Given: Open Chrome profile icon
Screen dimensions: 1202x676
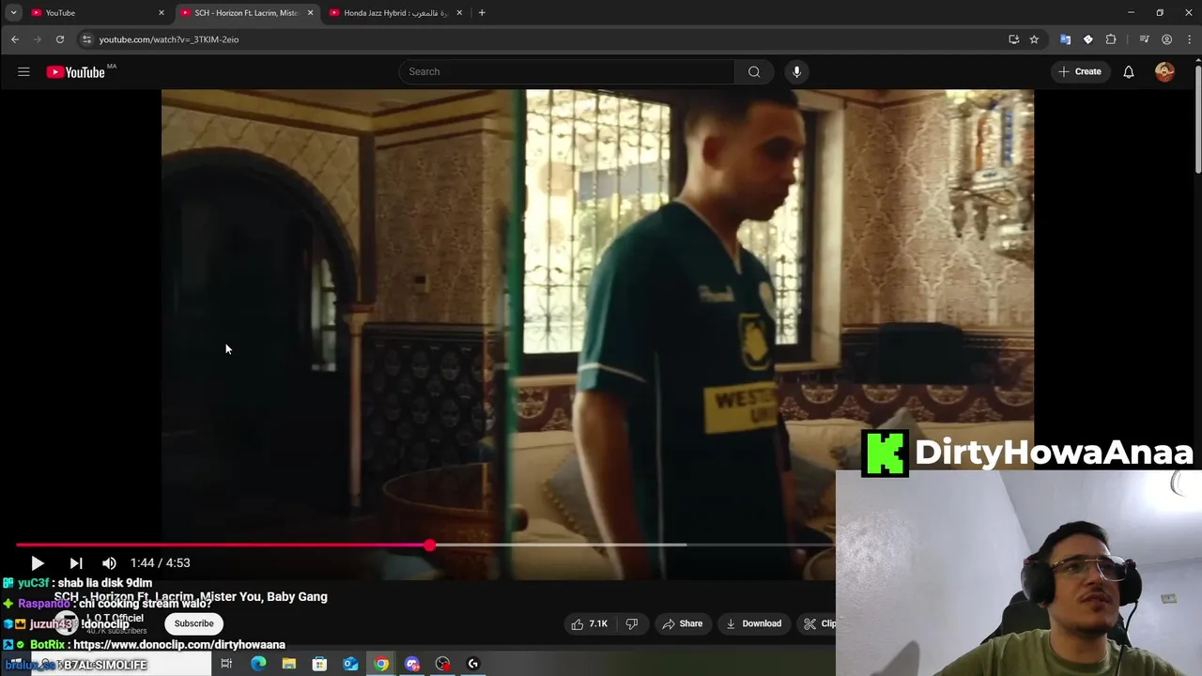Looking at the screenshot, I should (x=1166, y=39).
